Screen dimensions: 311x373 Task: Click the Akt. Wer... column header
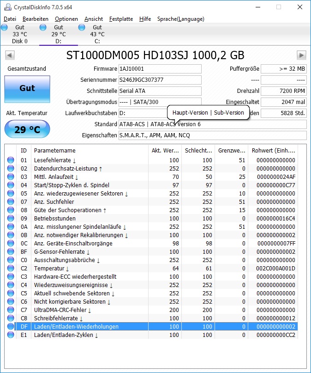click(x=165, y=151)
